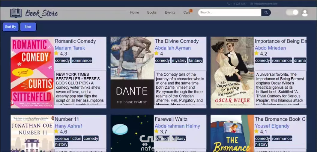Click the comedy tag on Romantic Comedy
Screen dimensions: 317x152
pyautogui.click(x=62, y=60)
